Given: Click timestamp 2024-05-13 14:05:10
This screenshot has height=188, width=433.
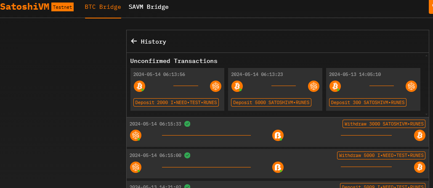Looking at the screenshot, I should point(355,74).
